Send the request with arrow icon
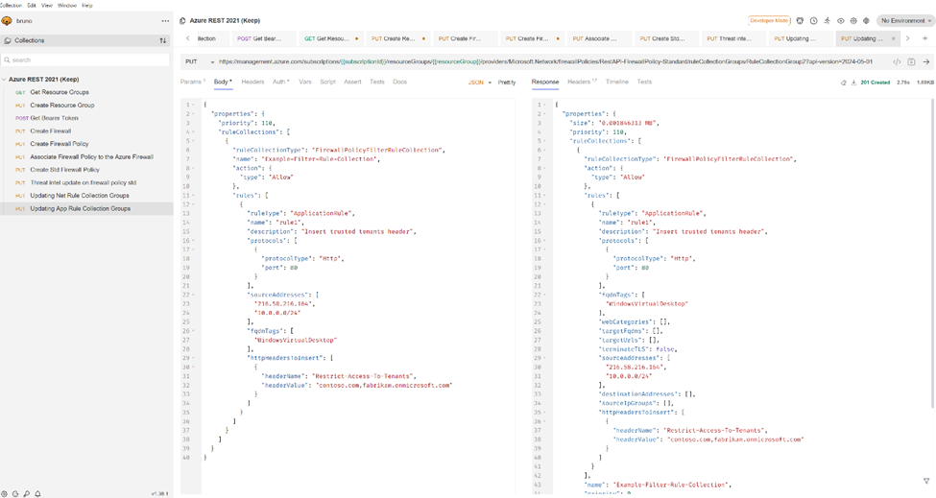This screenshot has width=936, height=498. pos(925,62)
